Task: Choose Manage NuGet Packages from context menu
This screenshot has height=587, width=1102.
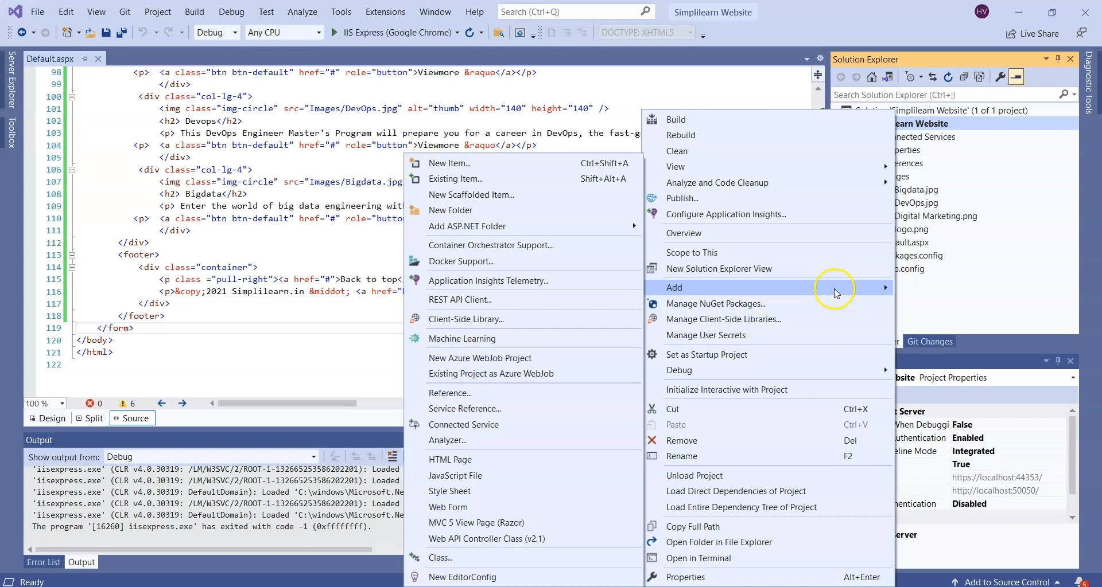Action: coord(715,304)
